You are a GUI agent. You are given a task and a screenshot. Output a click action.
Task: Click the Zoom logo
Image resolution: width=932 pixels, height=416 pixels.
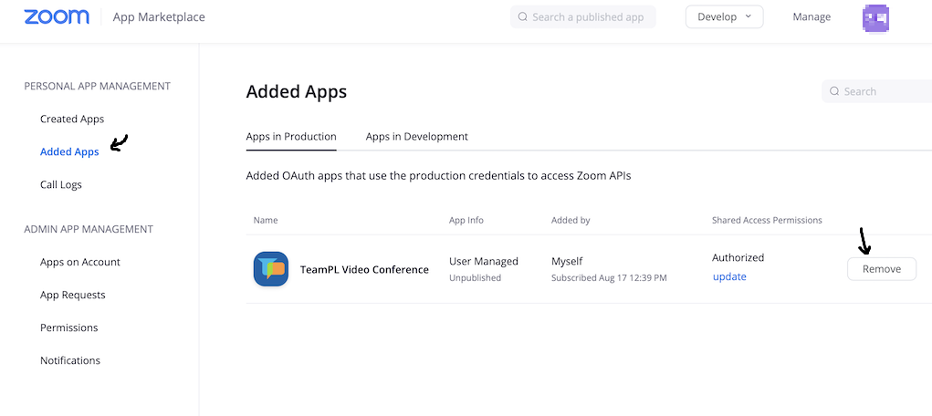click(57, 16)
